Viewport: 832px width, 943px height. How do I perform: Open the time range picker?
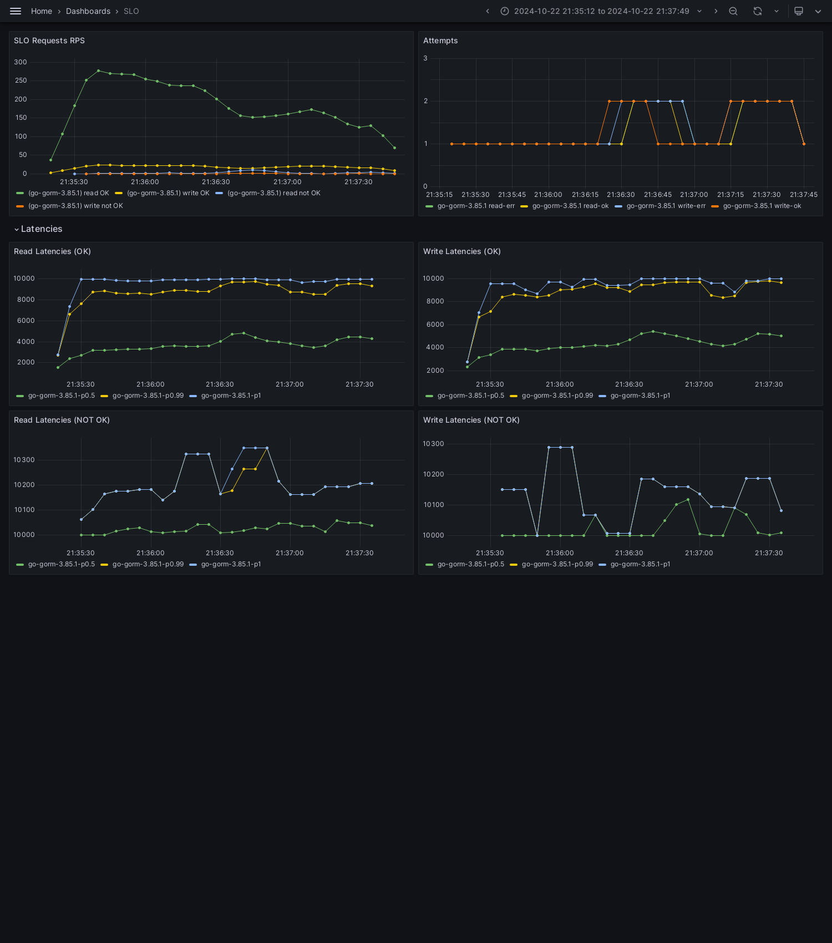coord(601,11)
